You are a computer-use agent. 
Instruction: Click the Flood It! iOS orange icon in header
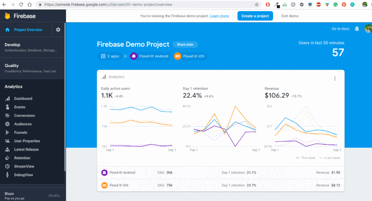pyautogui.click(x=177, y=56)
